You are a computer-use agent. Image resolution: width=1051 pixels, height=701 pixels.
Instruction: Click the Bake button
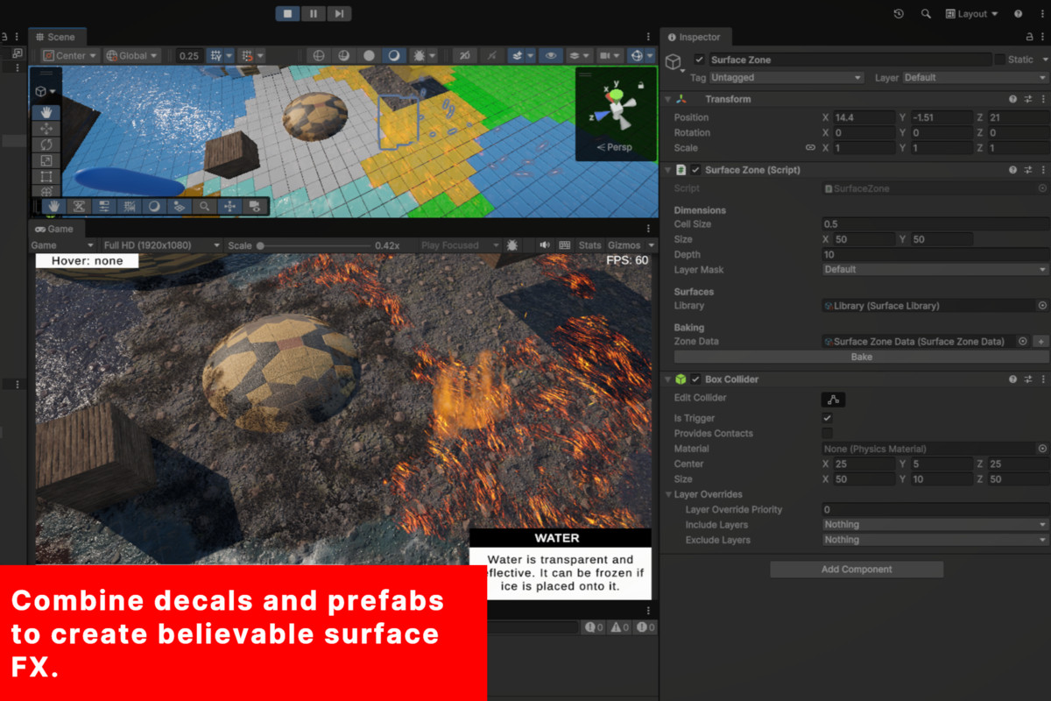pyautogui.click(x=861, y=357)
